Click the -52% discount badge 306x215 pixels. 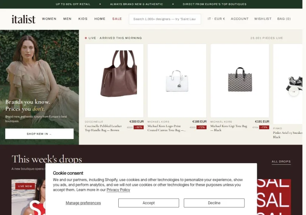click(138, 127)
